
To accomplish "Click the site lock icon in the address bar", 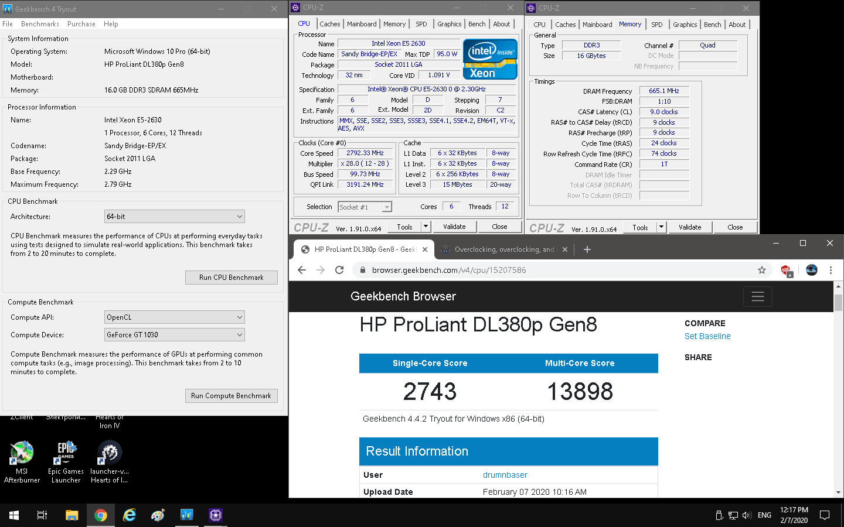I will pyautogui.click(x=362, y=270).
